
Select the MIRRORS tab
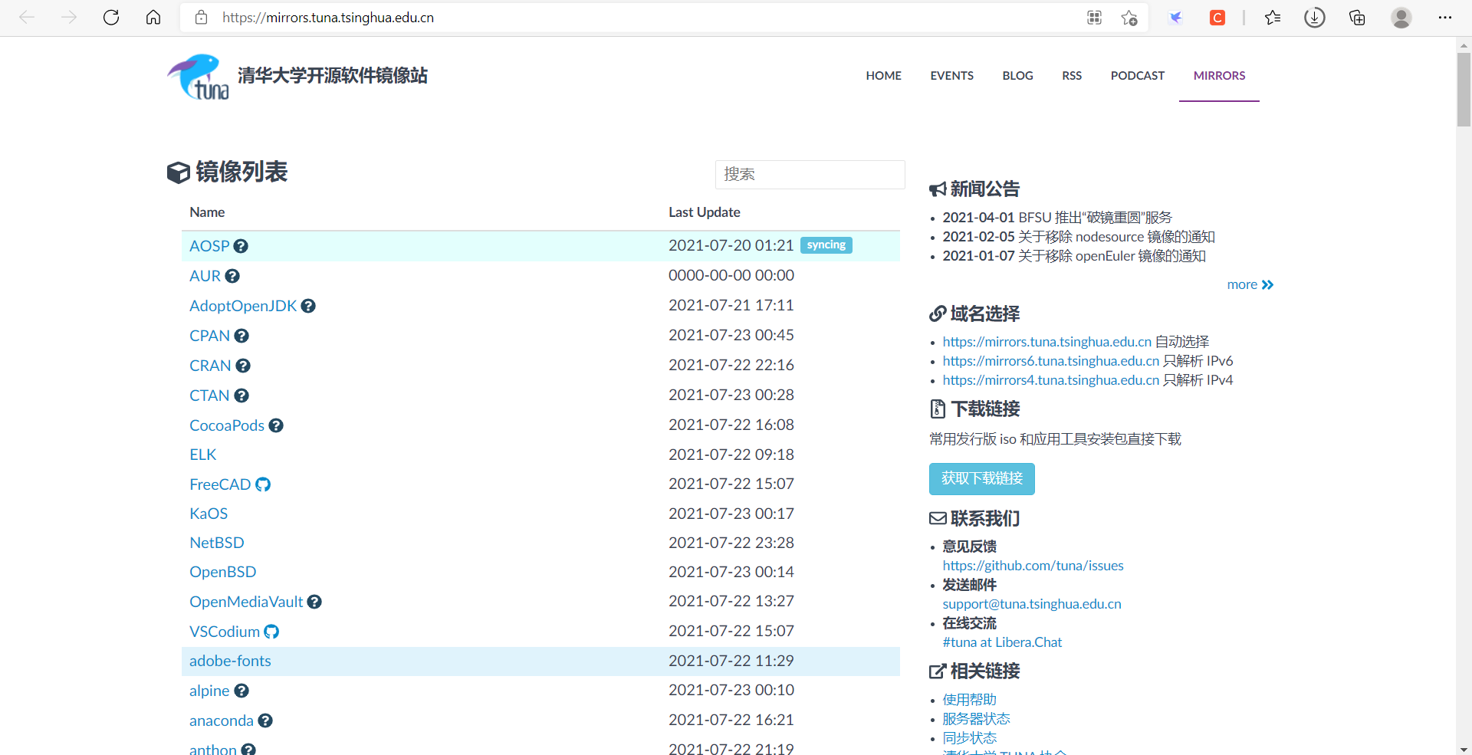click(1219, 75)
